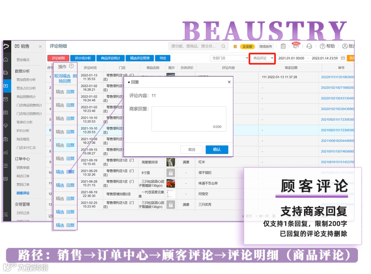Screen dimensions: 371x274
Task: Open the notifications icon with the red badge
Action: [x=296, y=45]
